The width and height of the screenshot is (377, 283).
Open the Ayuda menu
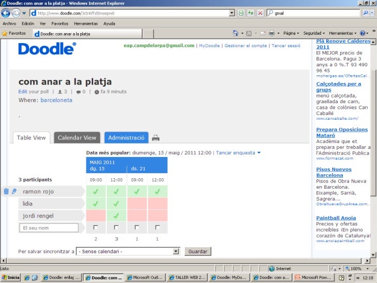pos(109,24)
